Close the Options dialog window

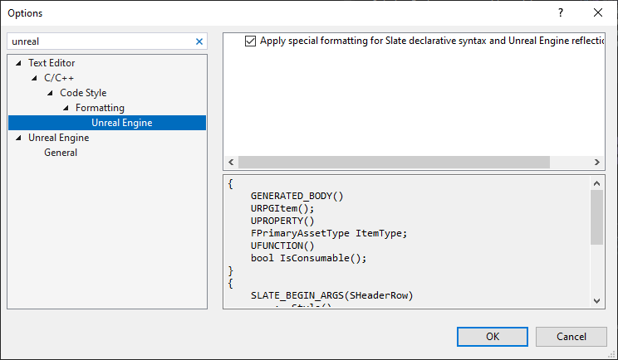[x=598, y=12]
